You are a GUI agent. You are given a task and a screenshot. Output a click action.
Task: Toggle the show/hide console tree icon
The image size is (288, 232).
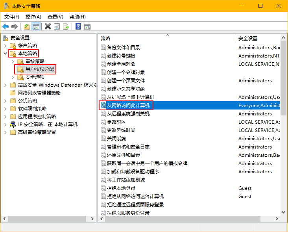click(36, 27)
